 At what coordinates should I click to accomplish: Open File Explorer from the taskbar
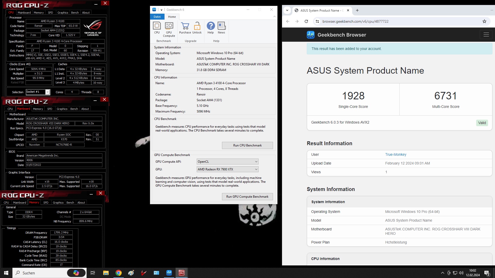106,273
